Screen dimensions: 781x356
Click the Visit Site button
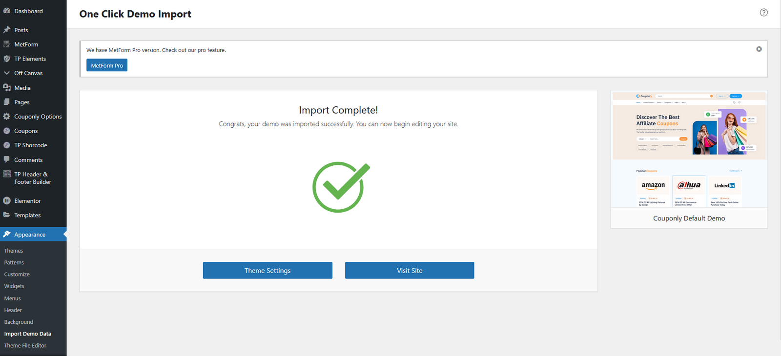click(410, 271)
